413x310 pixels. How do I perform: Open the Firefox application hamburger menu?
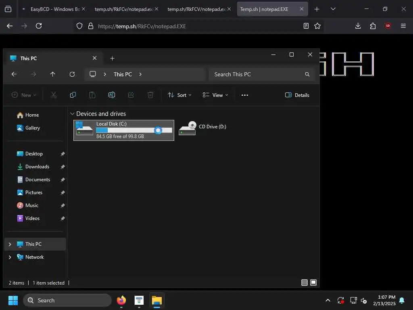pos(403,26)
